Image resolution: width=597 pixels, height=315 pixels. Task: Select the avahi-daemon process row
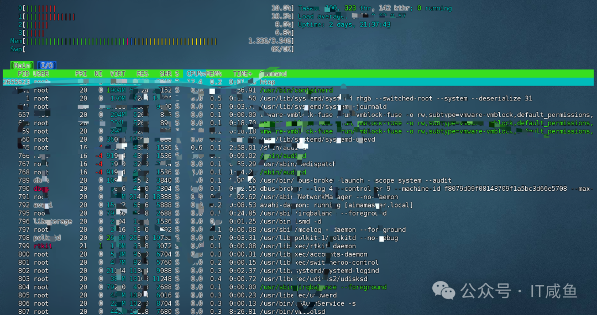298,205
